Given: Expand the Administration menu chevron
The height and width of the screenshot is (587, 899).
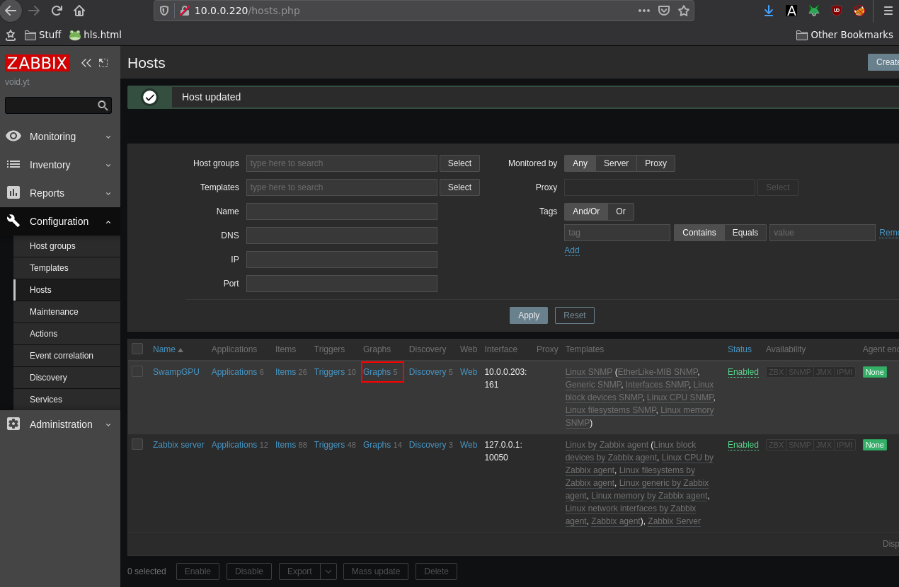Looking at the screenshot, I should [x=108, y=424].
